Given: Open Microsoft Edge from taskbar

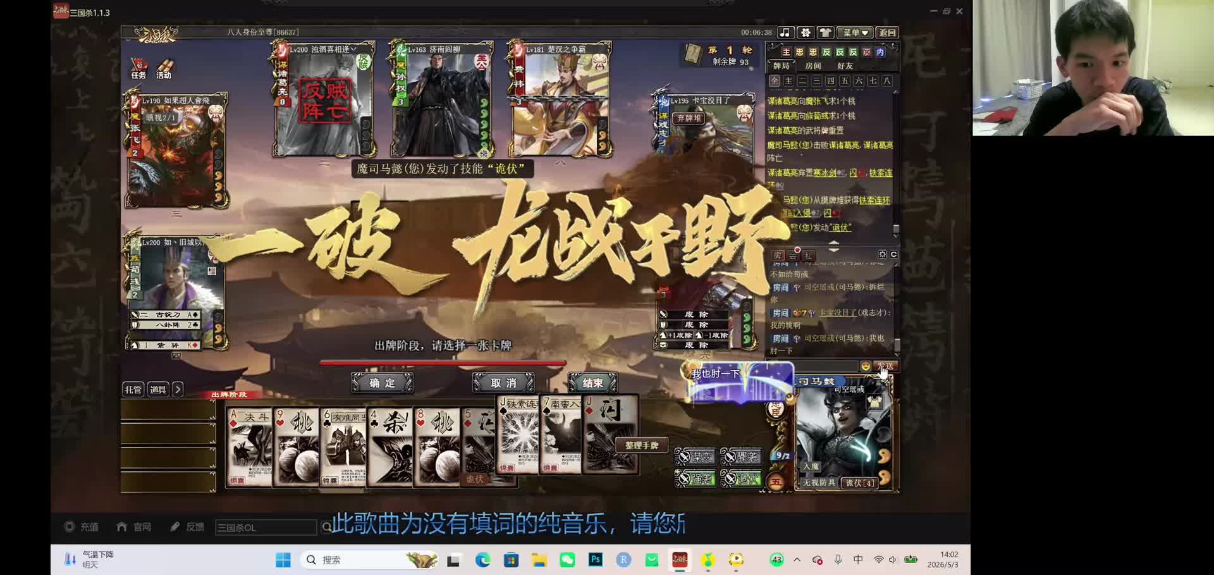Looking at the screenshot, I should (x=482, y=560).
